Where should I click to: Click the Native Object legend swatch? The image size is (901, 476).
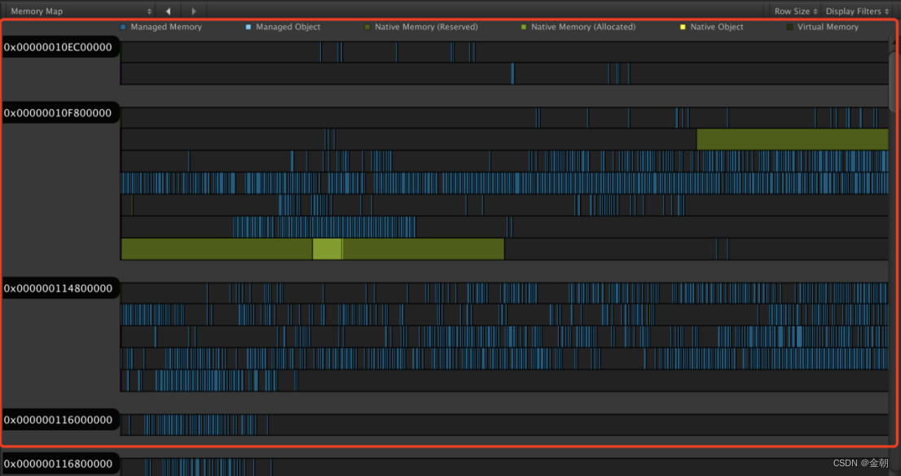[683, 27]
